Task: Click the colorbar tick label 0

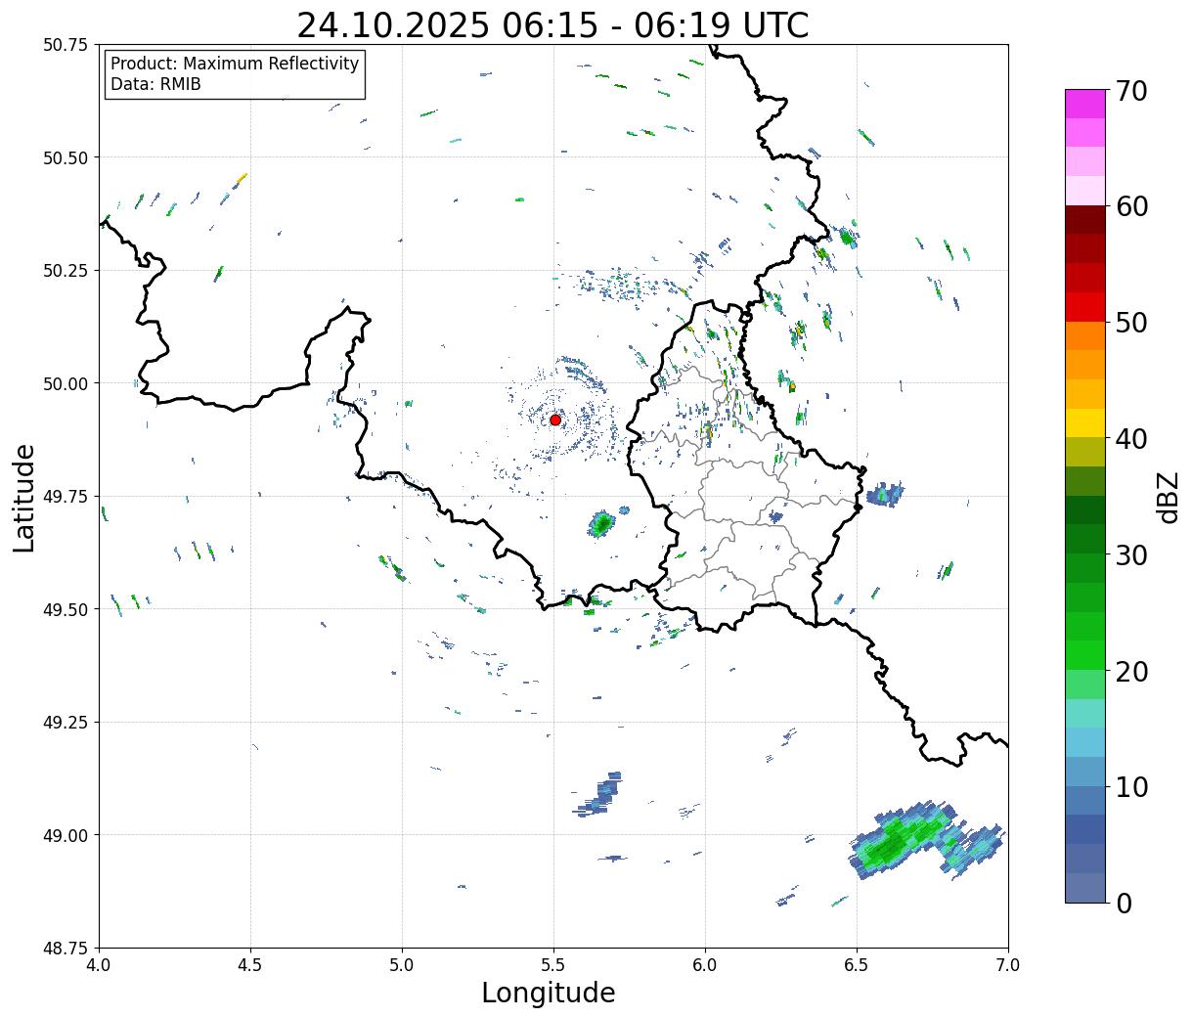Action: coord(1123,904)
